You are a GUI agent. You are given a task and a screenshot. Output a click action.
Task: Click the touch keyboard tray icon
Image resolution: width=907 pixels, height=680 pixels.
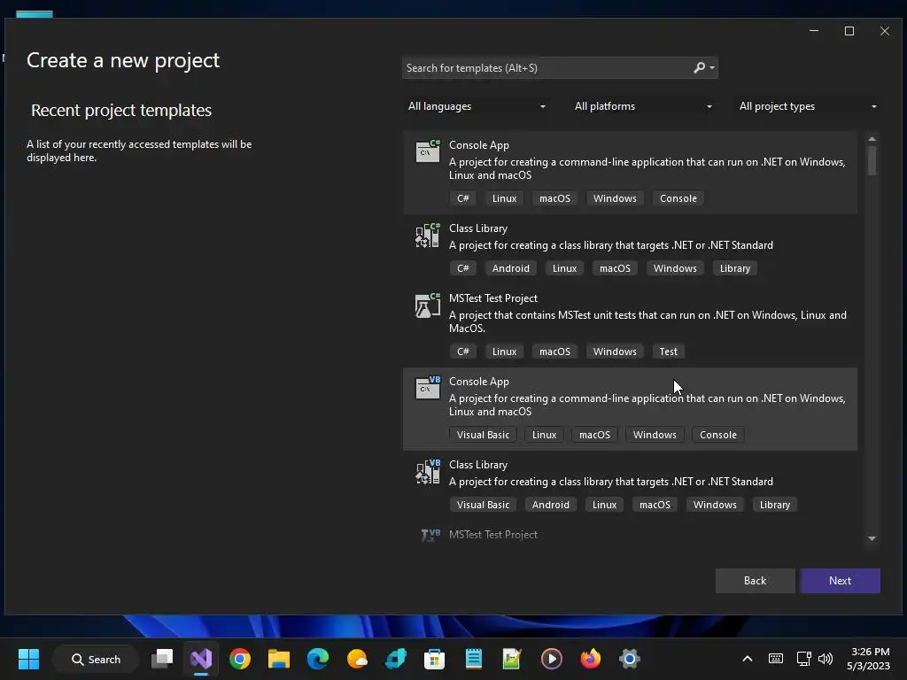(x=776, y=659)
